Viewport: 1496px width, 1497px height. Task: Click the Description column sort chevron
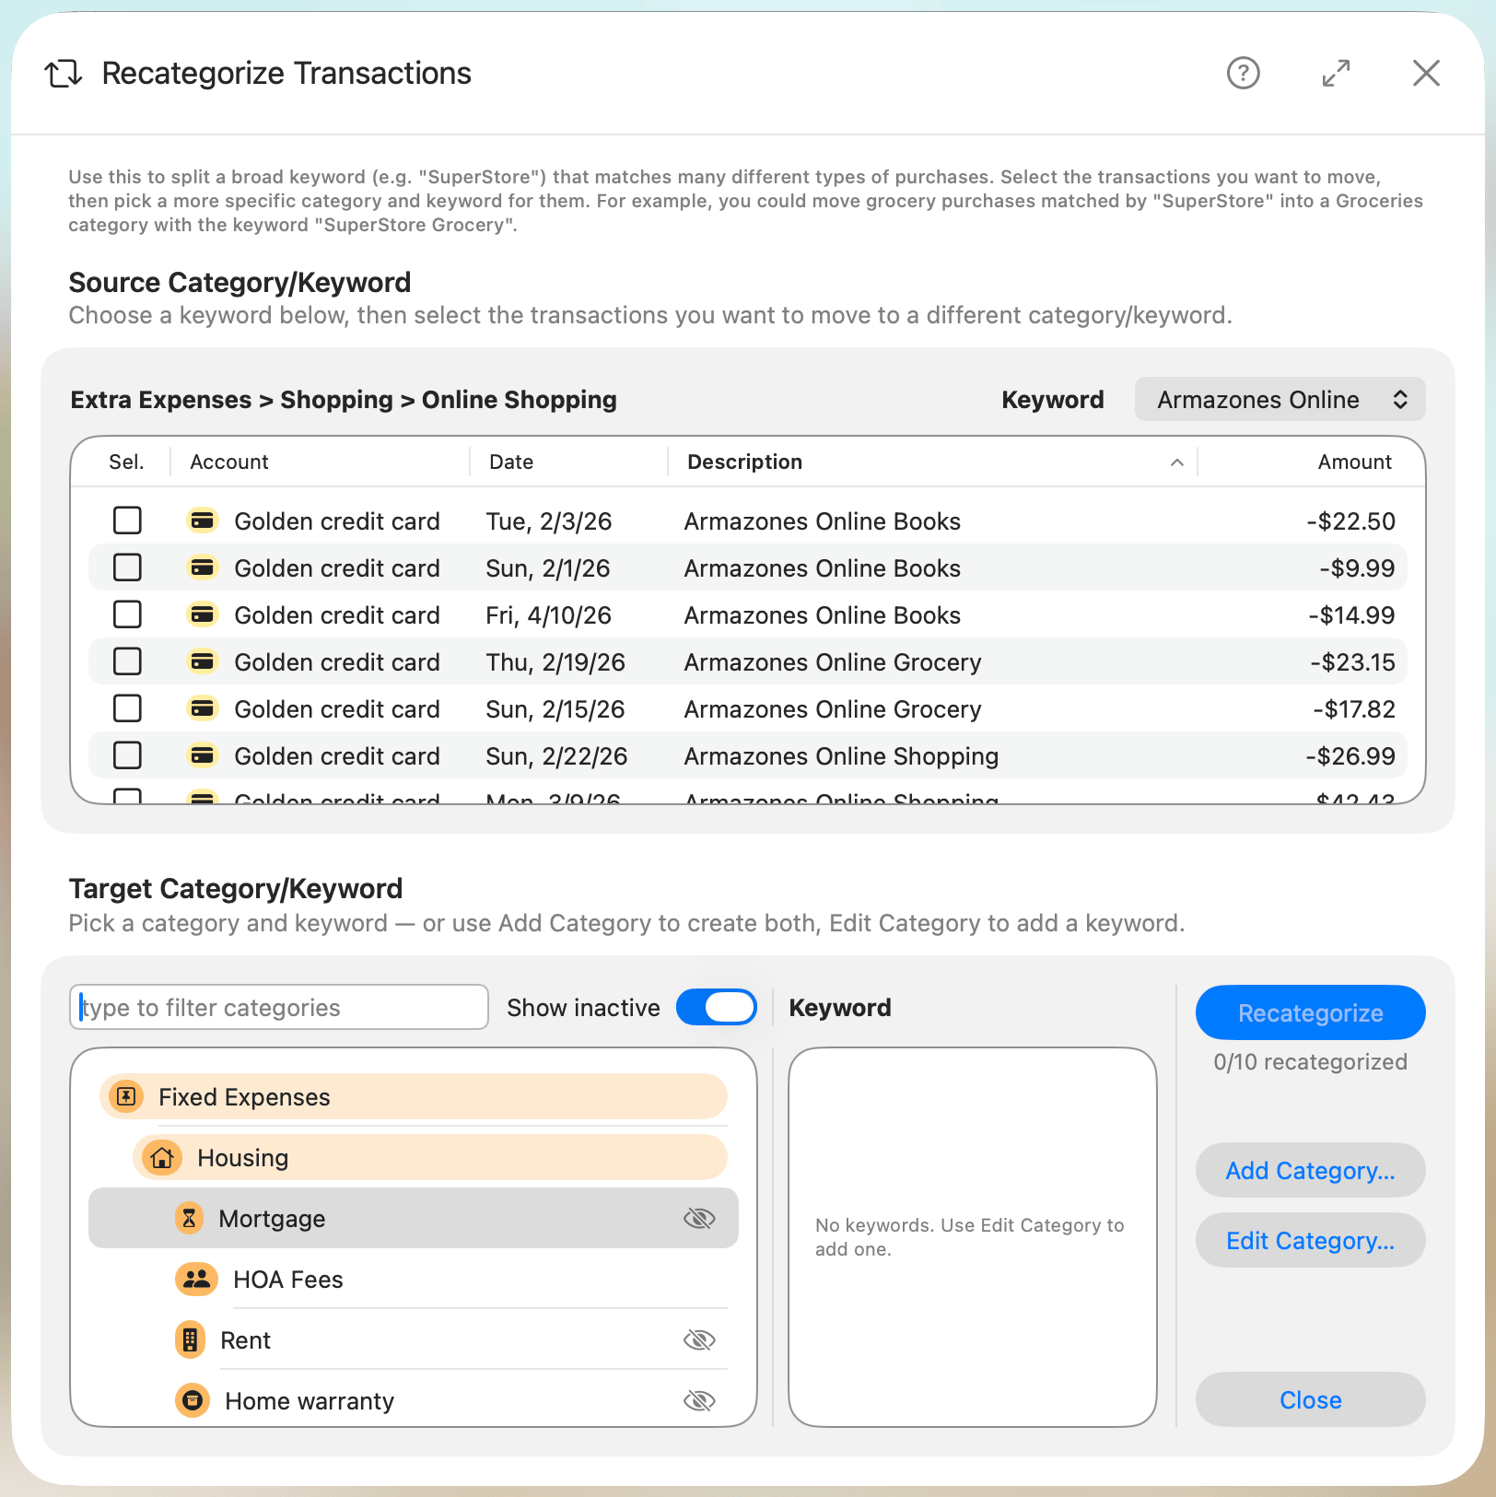click(1176, 462)
